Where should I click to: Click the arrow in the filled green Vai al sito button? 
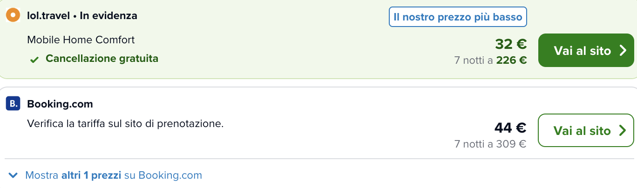pos(623,51)
